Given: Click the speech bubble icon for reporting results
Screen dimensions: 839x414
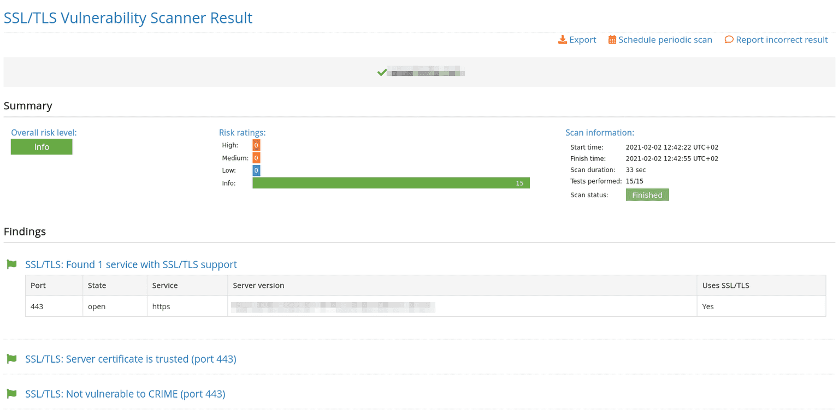Looking at the screenshot, I should (x=729, y=39).
